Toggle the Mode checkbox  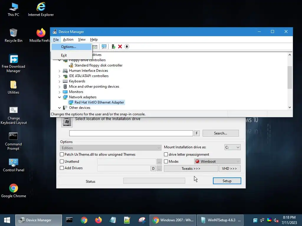166,162
